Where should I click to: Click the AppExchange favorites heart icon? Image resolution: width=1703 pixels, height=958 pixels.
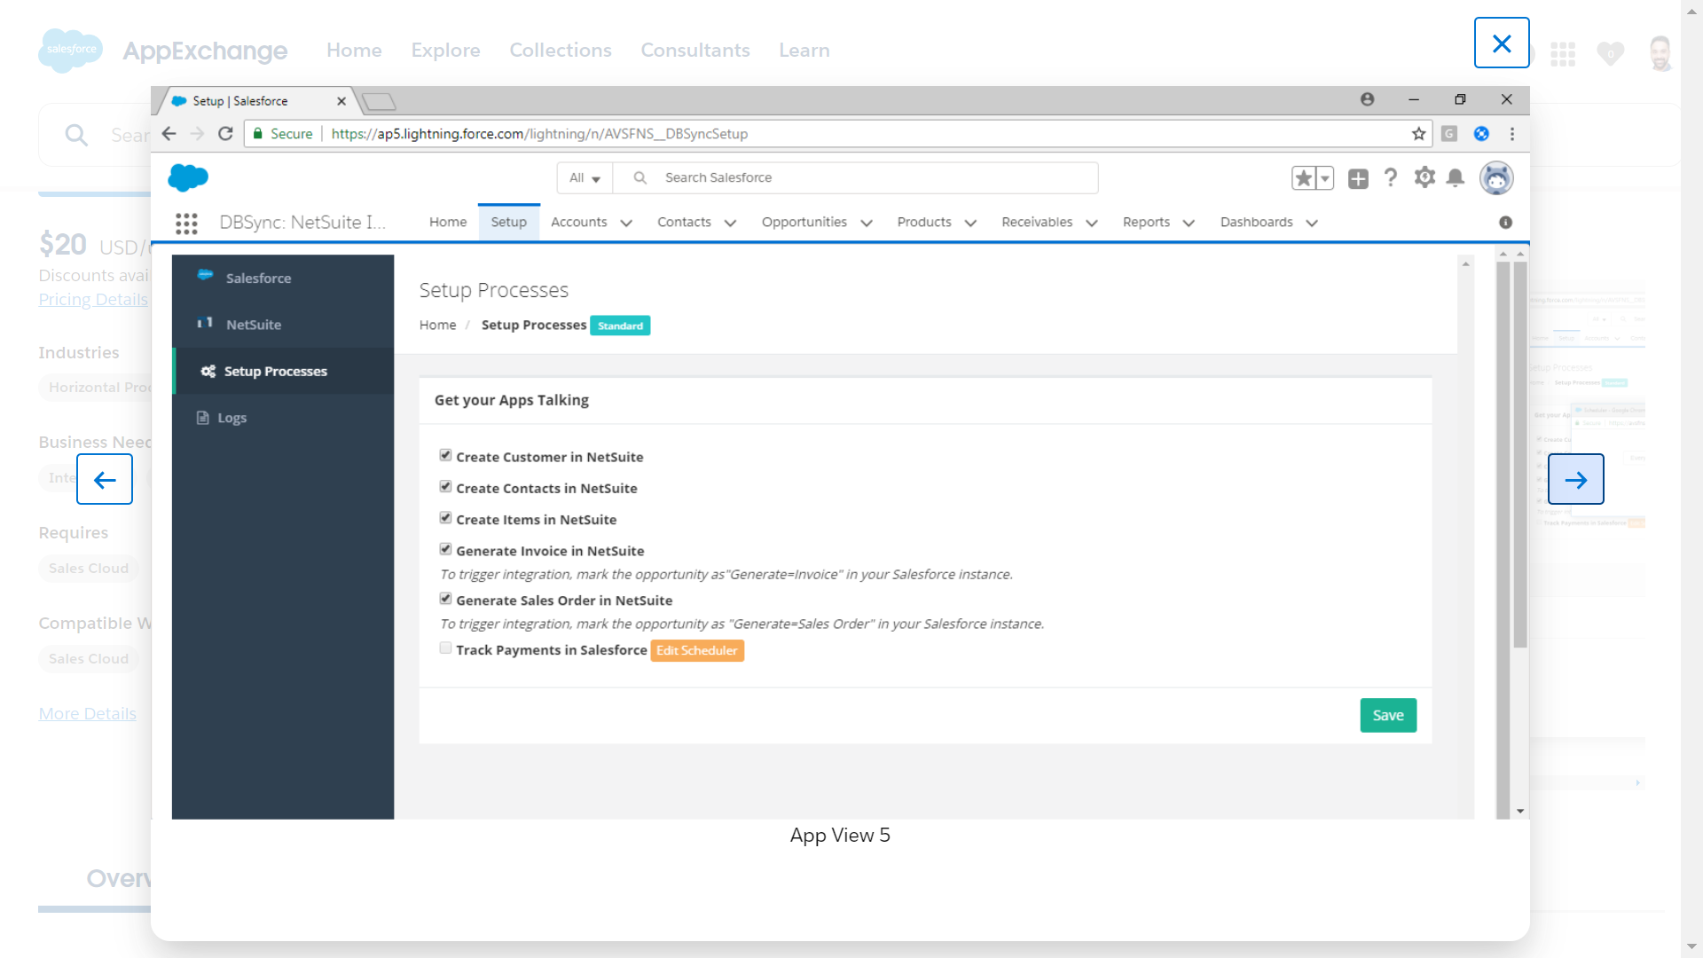(1611, 53)
